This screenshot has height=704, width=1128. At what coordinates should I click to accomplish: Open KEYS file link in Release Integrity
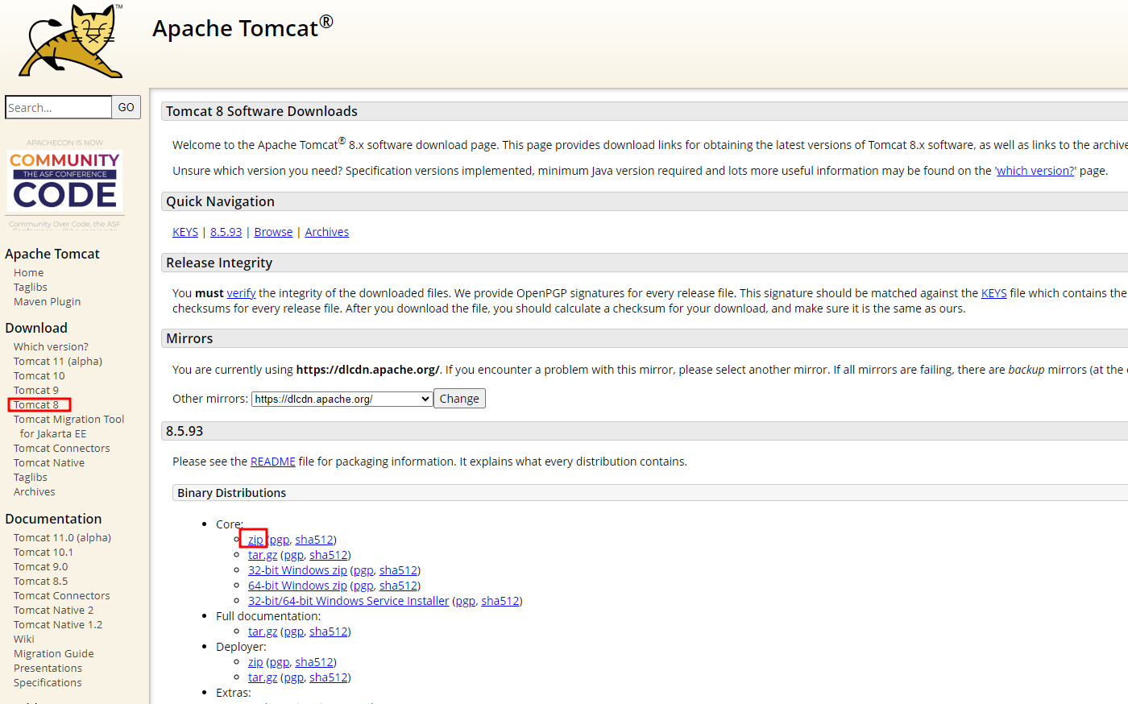[x=994, y=293]
